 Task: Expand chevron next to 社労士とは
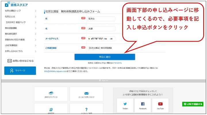(x=36, y=17)
